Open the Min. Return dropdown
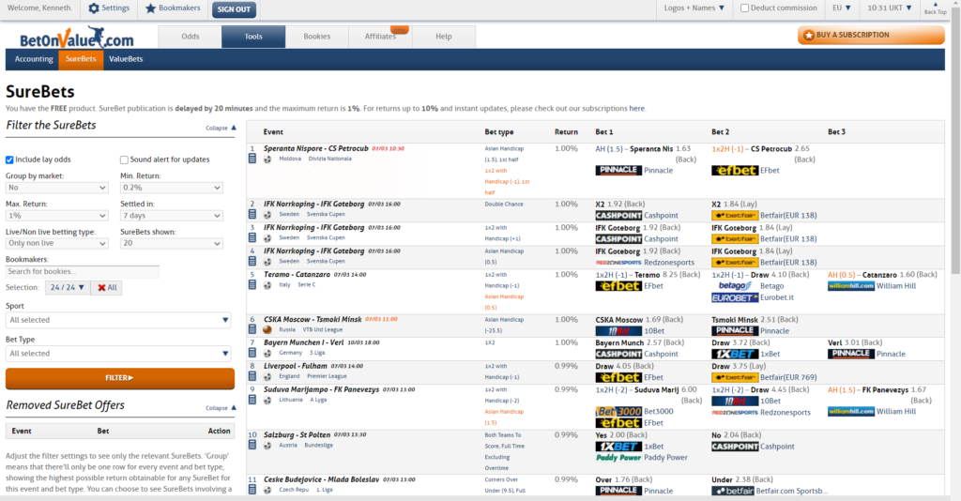The image size is (961, 501). point(171,188)
